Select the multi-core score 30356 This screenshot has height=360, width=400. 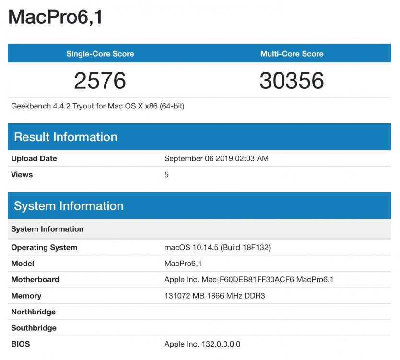[292, 81]
